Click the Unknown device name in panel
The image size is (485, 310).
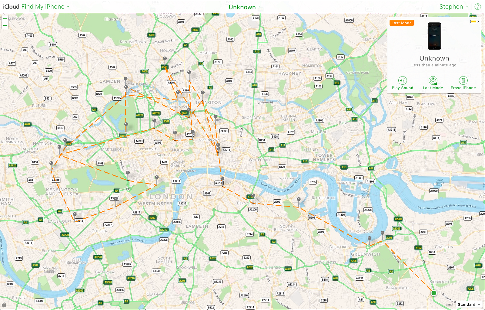pyautogui.click(x=434, y=58)
